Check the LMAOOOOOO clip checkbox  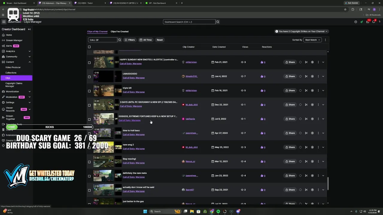pos(89,77)
